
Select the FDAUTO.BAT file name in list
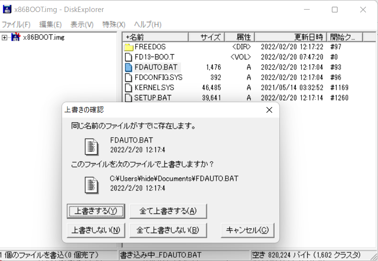(156, 67)
